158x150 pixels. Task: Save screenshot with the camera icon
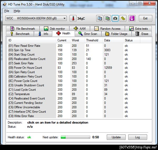pos(115,18)
